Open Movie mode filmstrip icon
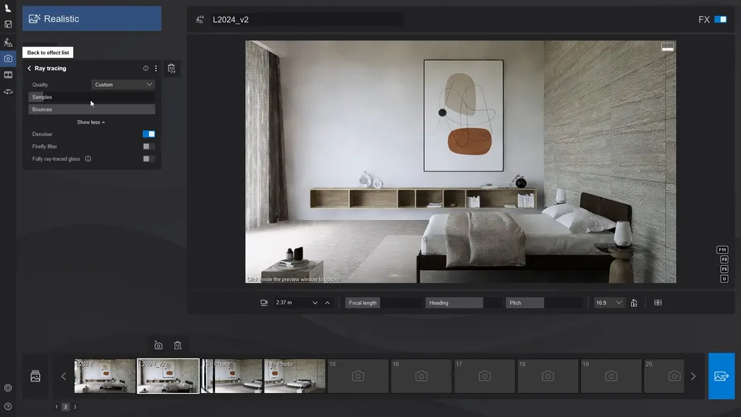Screen dimensions: 741x417 point(8,75)
